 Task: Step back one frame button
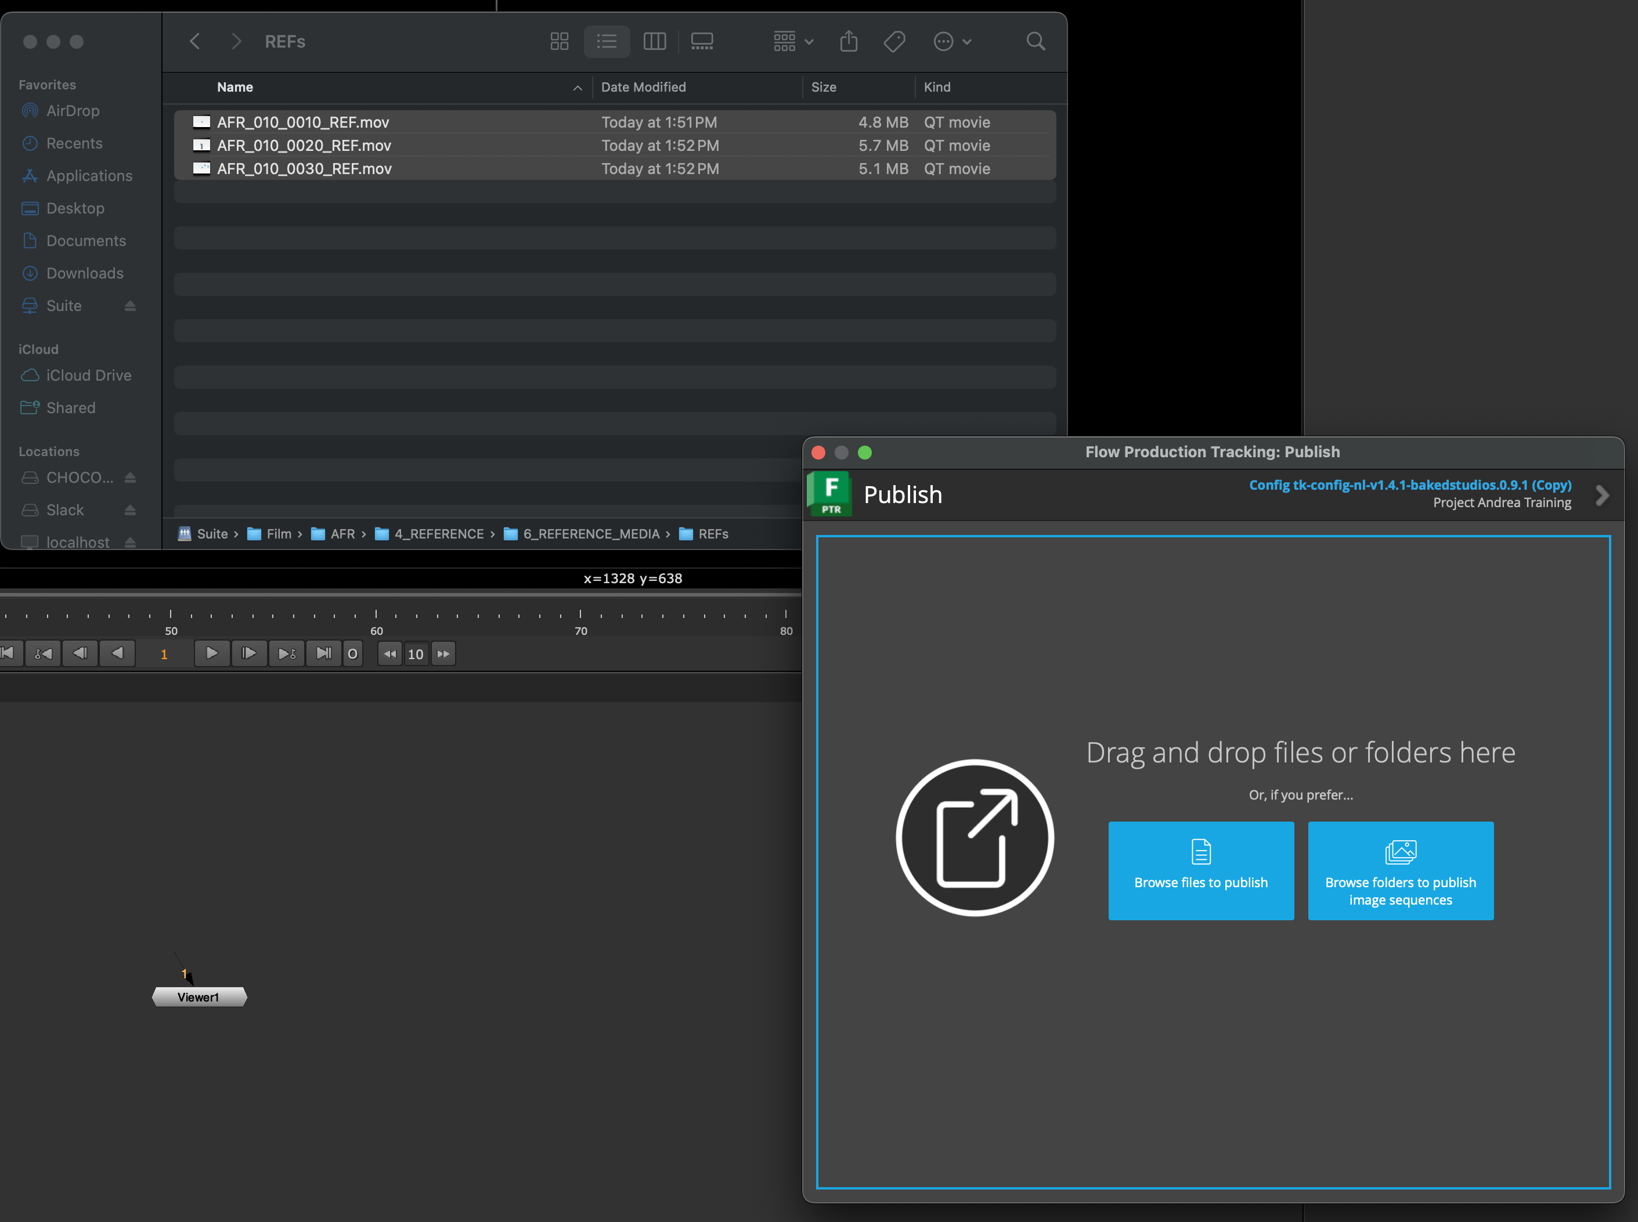[x=80, y=653]
